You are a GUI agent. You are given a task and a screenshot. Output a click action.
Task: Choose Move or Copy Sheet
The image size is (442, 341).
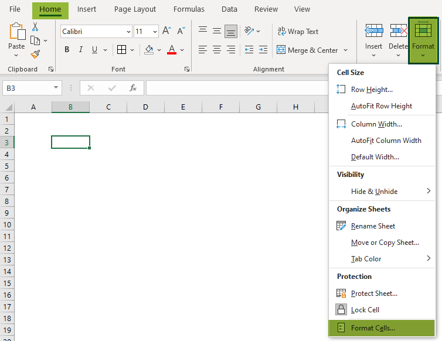(x=382, y=243)
